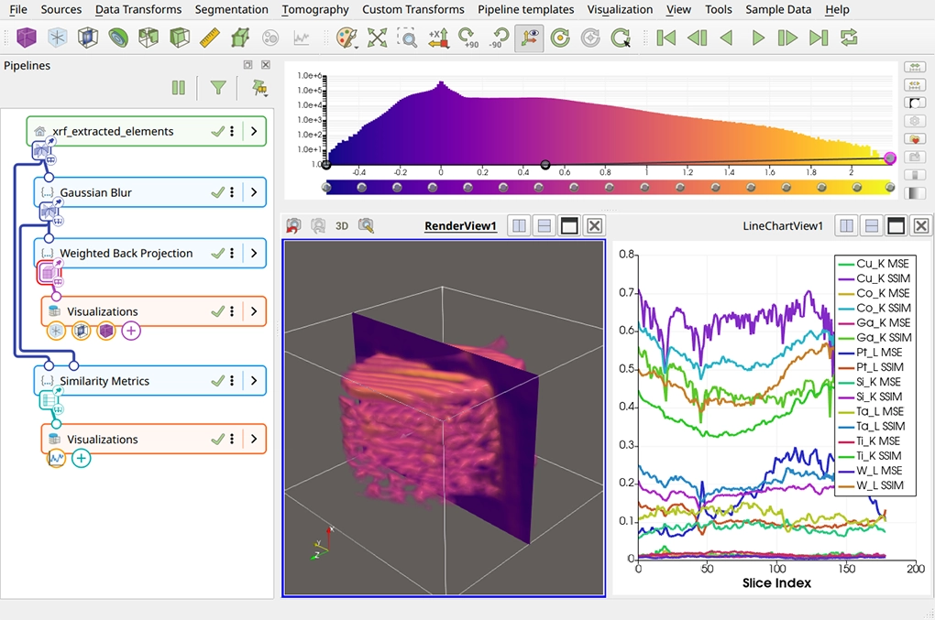Pause the pipeline execution
The height and width of the screenshot is (620, 935).
179,88
